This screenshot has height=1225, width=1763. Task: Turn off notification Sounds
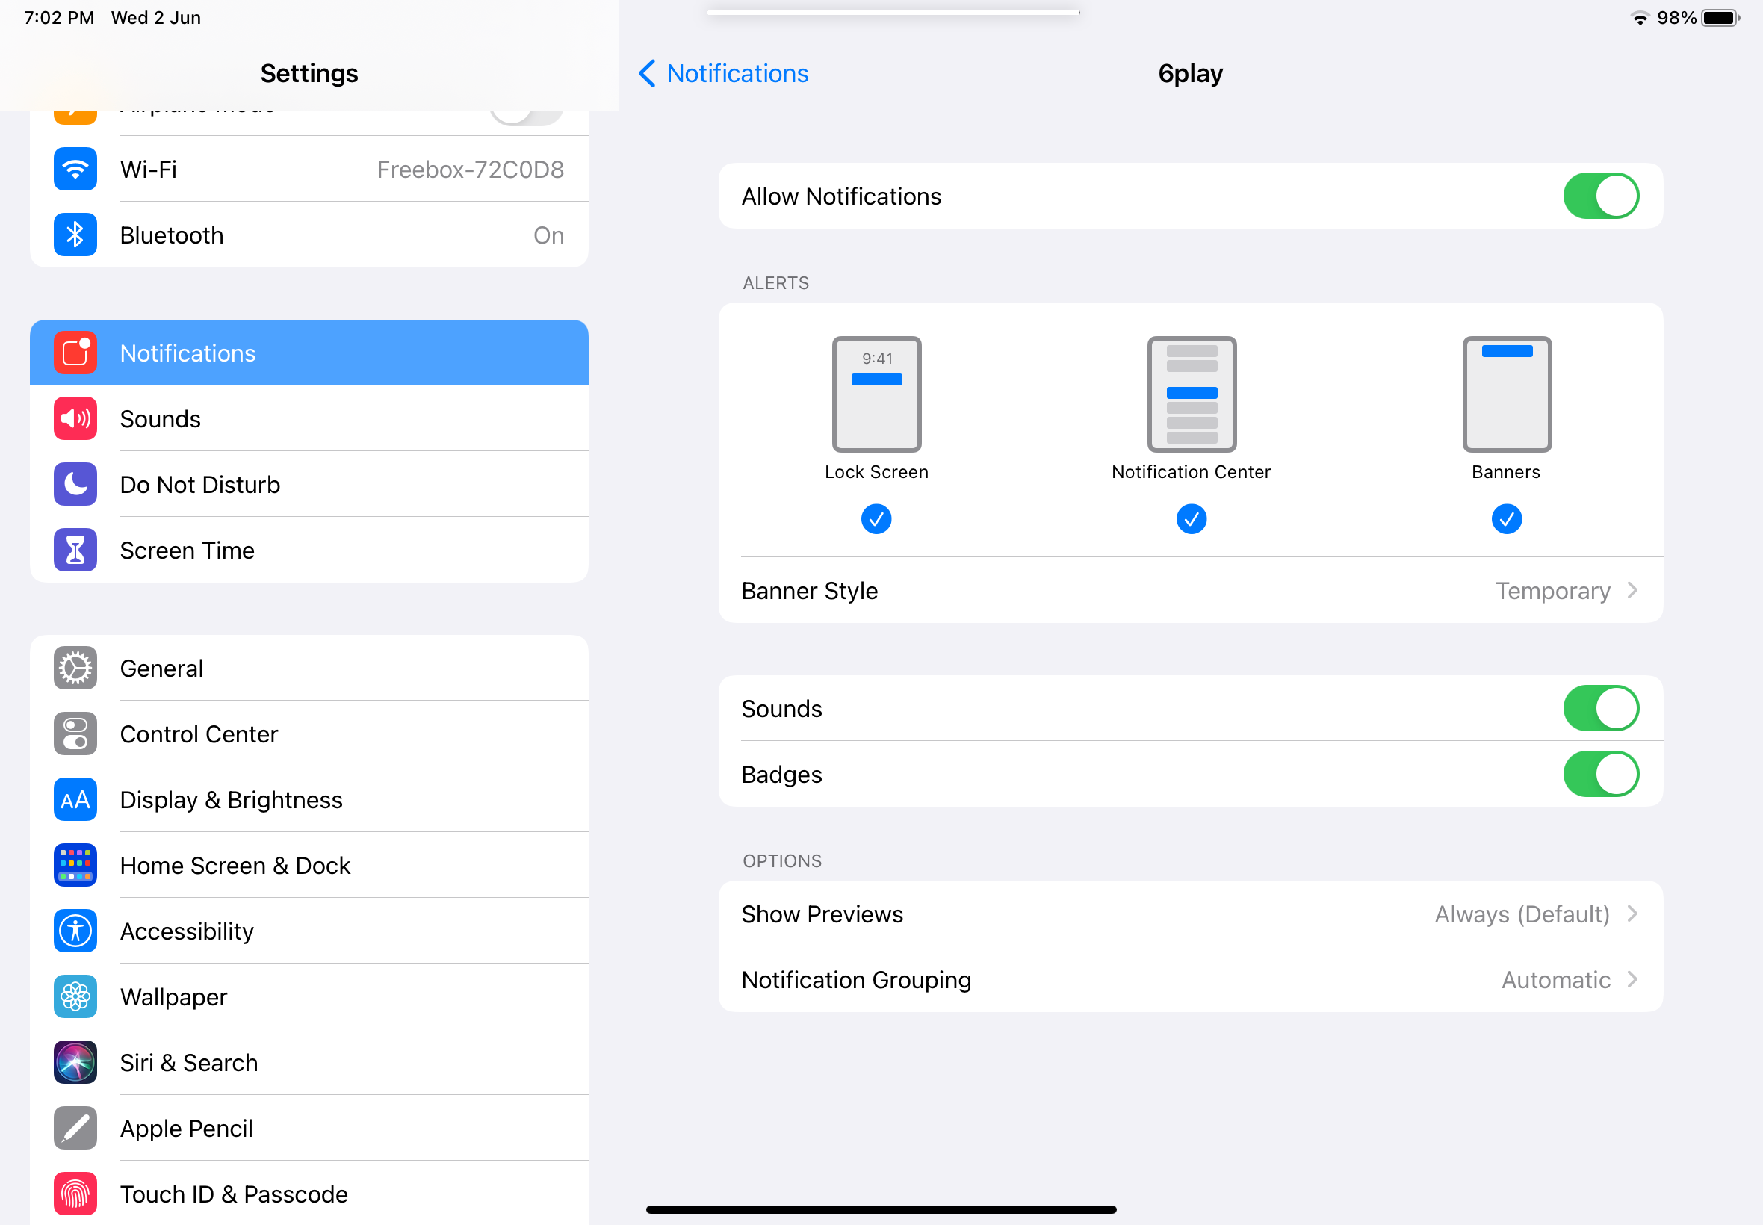tap(1599, 708)
